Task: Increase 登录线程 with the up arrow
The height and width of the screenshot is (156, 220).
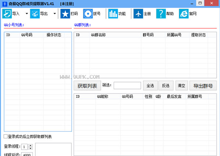Action: click(30, 145)
